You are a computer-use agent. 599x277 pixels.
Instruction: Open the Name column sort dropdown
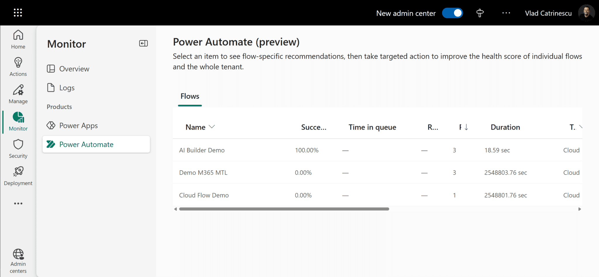pos(211,127)
